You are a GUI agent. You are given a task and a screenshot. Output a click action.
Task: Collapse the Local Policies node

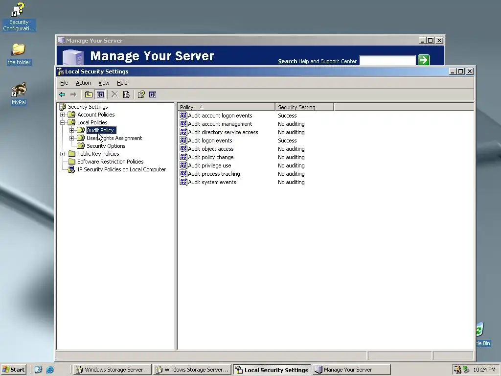click(63, 122)
